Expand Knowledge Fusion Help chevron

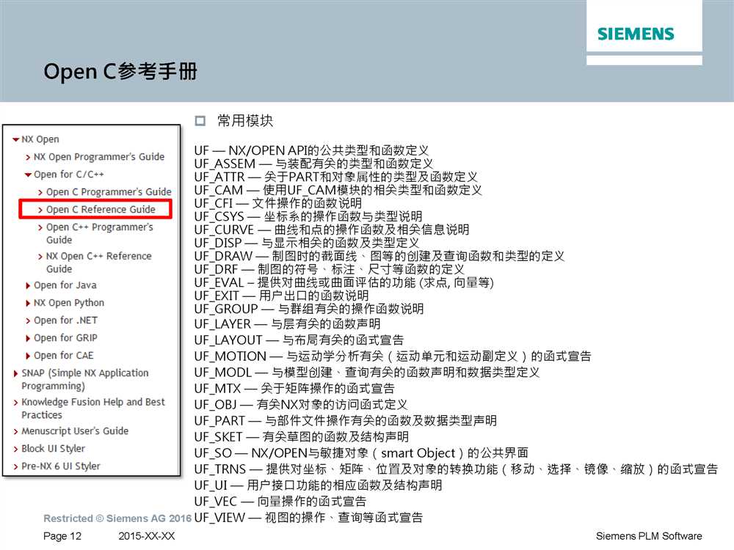pos(16,403)
